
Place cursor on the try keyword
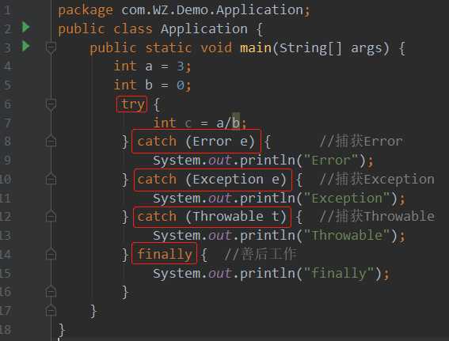[132, 104]
